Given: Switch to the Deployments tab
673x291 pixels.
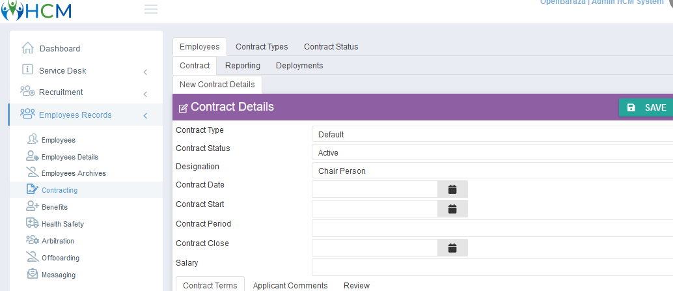Looking at the screenshot, I should tap(299, 66).
